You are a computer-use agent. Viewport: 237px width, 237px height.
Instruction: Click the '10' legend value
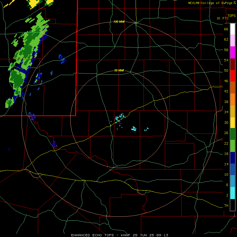click(226, 174)
